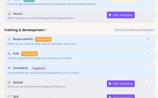Open the Responsibility count badge 118
The image size is (158, 98).
tap(148, 39)
